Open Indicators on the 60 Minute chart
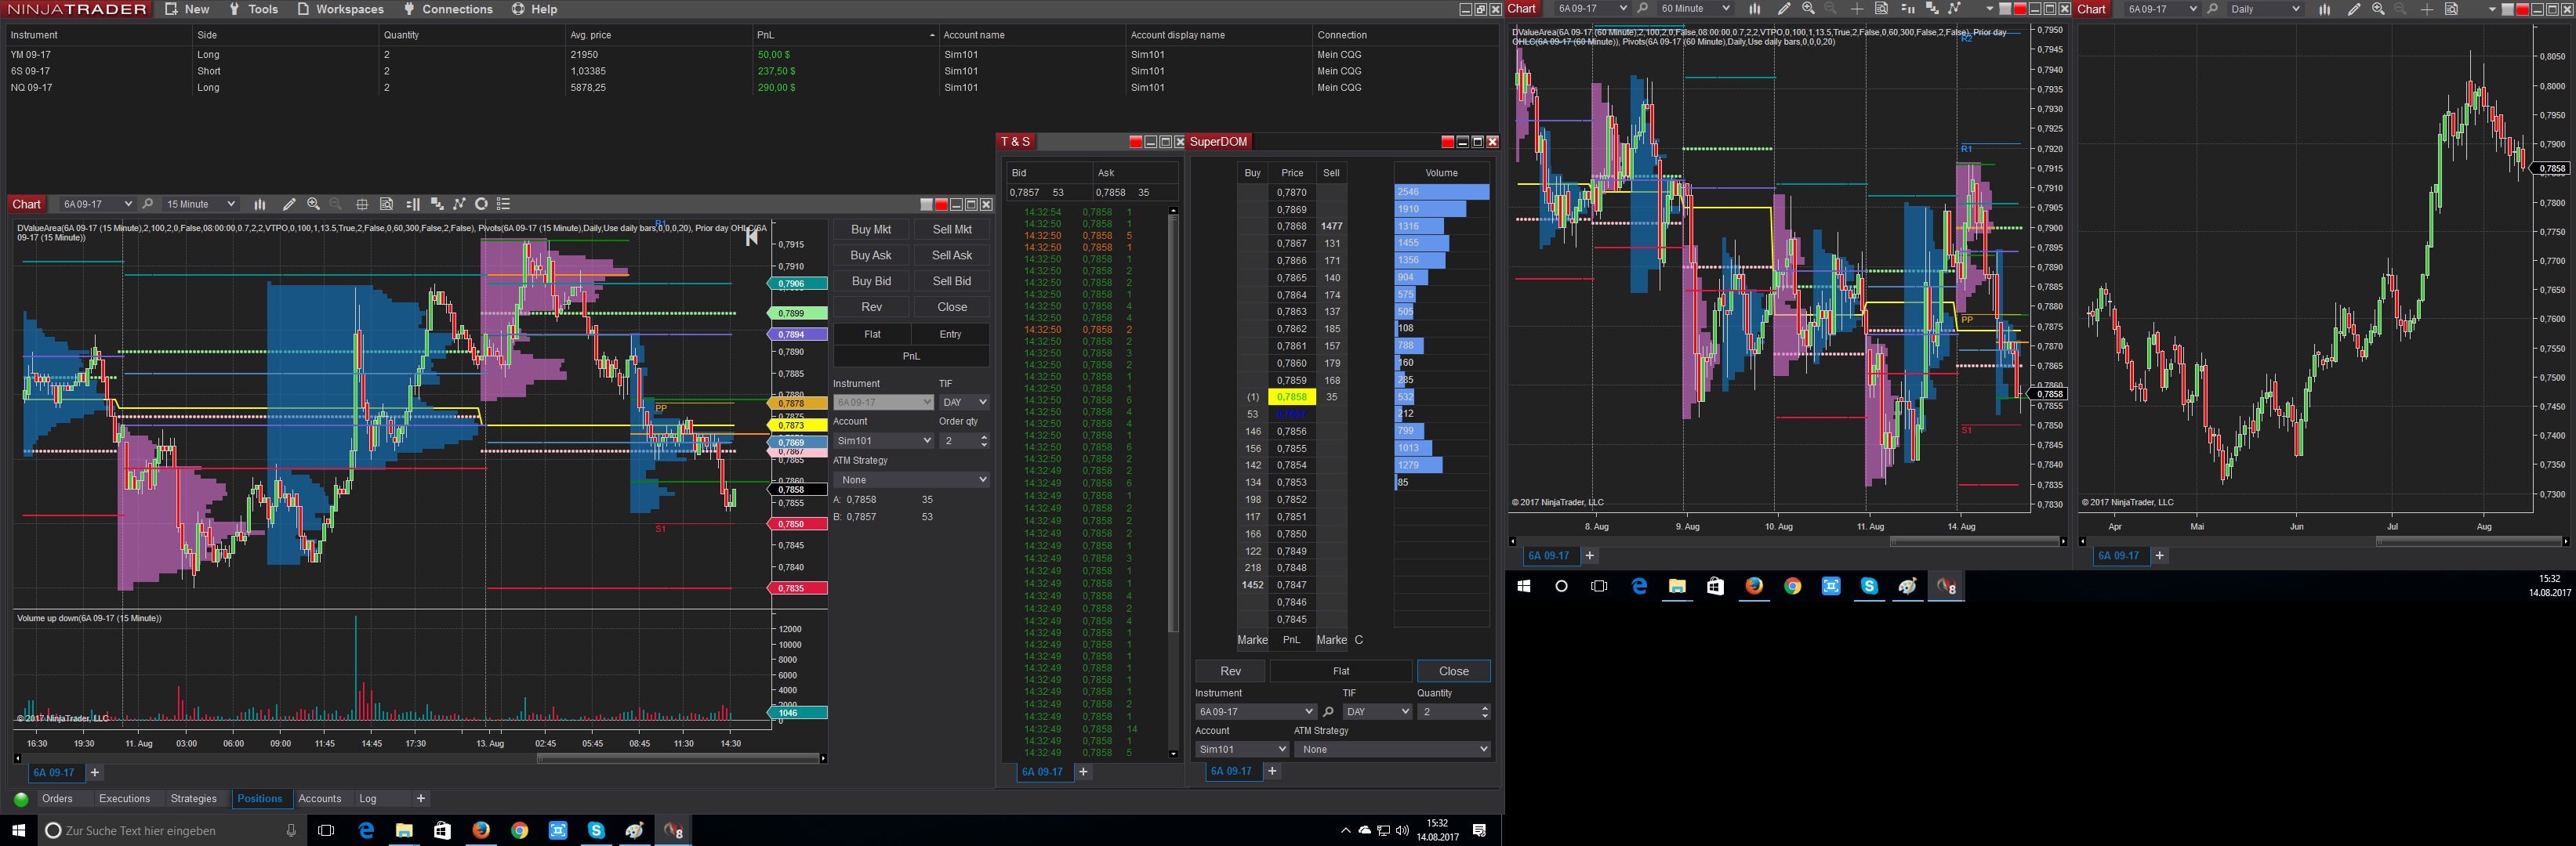This screenshot has height=846, width=2576. coord(1955,9)
